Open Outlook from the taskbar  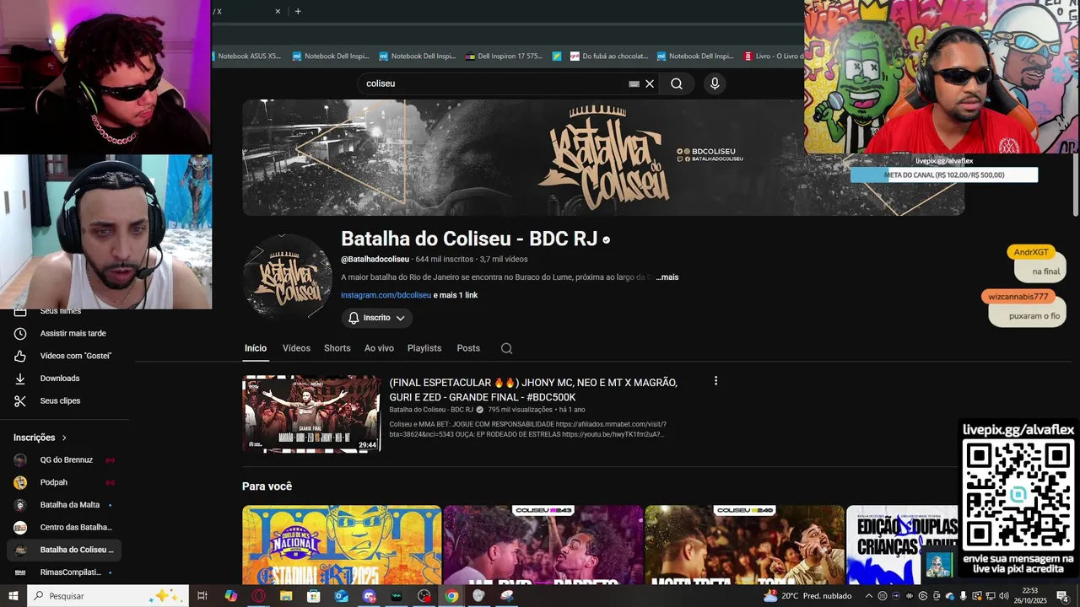341,596
